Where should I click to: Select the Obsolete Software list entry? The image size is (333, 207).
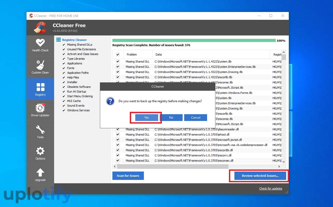(79, 87)
